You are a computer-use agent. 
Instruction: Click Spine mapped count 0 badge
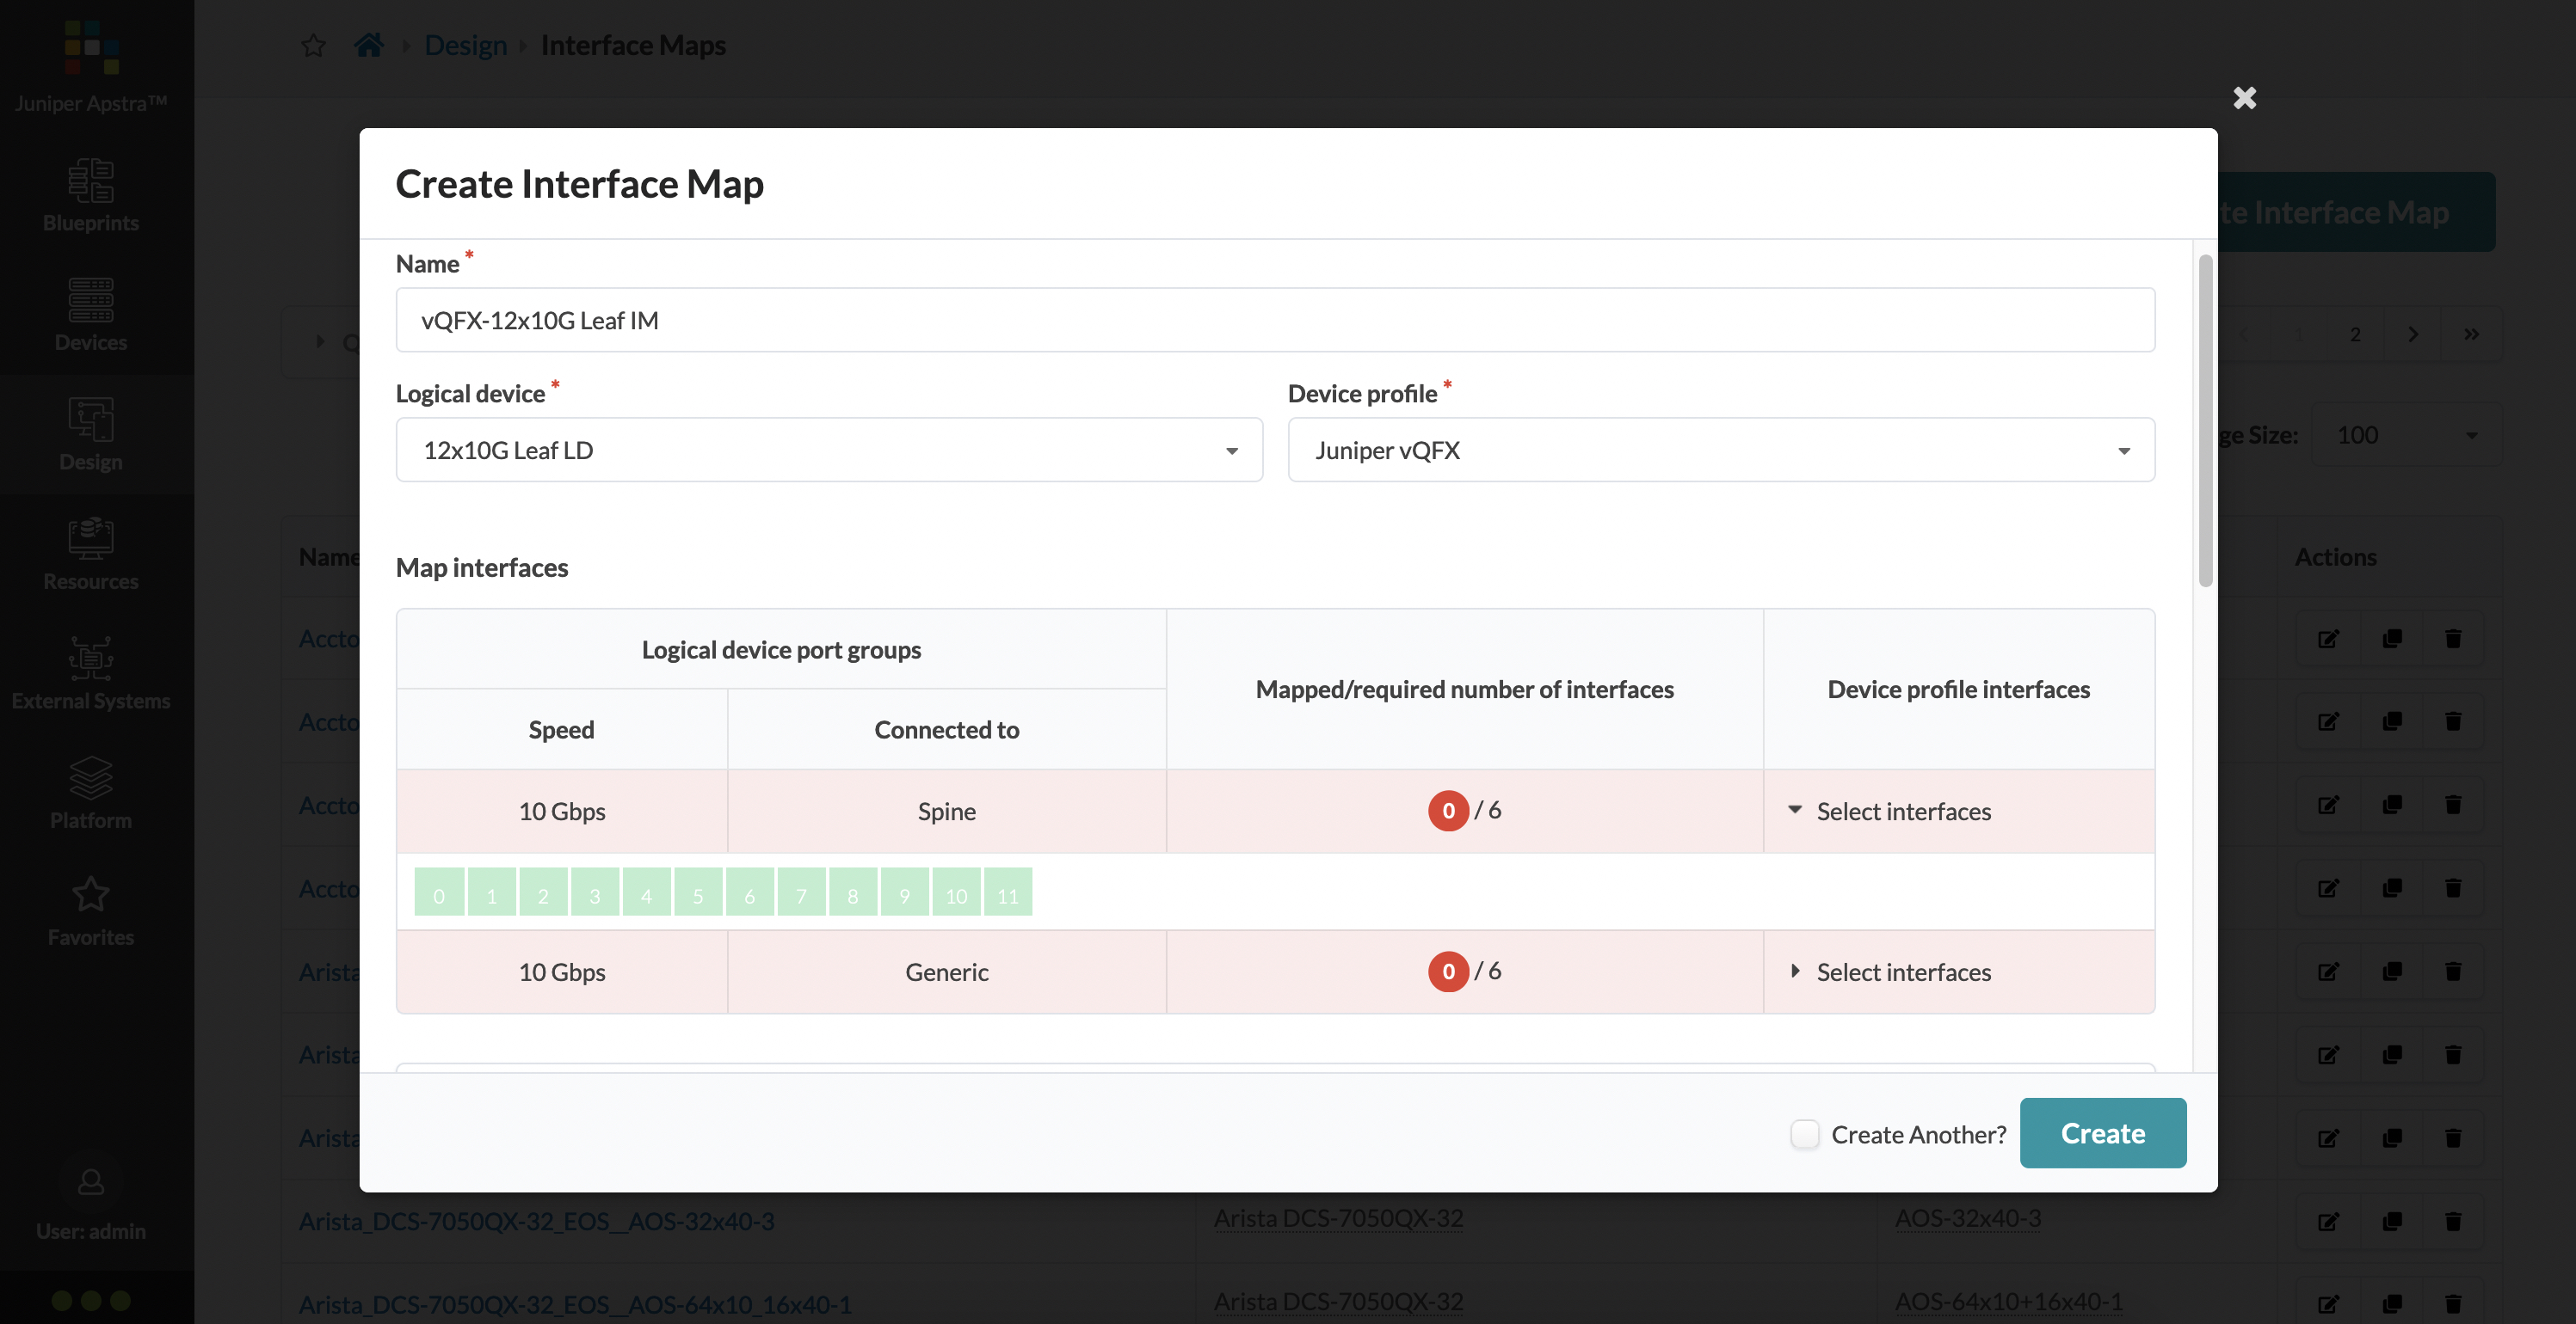pyautogui.click(x=1448, y=811)
